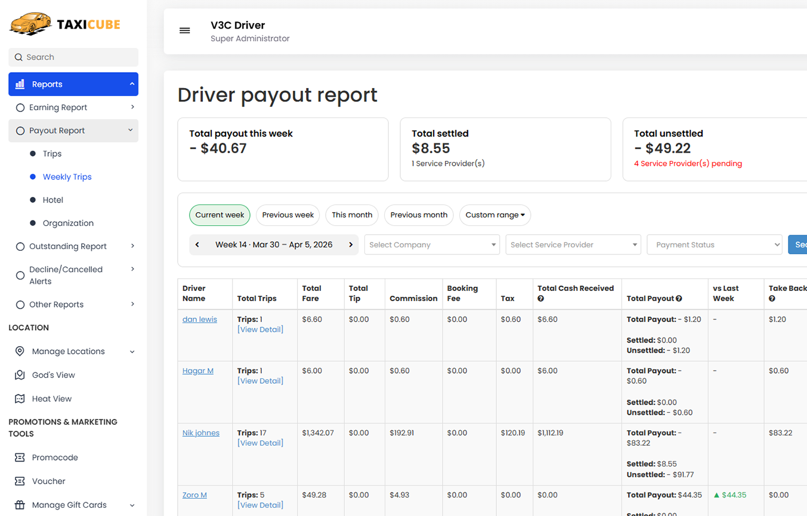Click the TaxiCube logo
This screenshot has height=516, width=807.
coord(65,24)
